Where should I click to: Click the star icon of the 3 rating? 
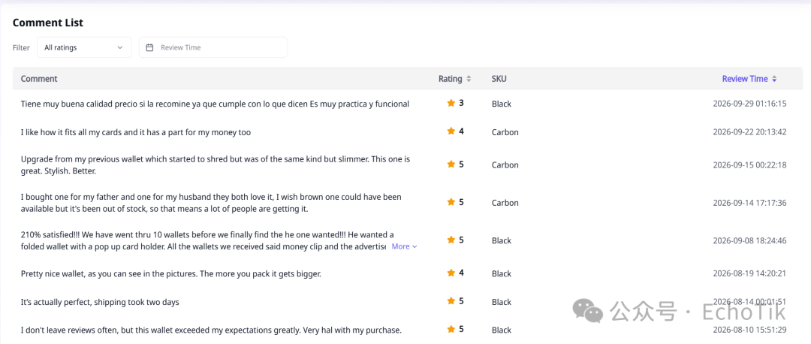[x=451, y=103]
